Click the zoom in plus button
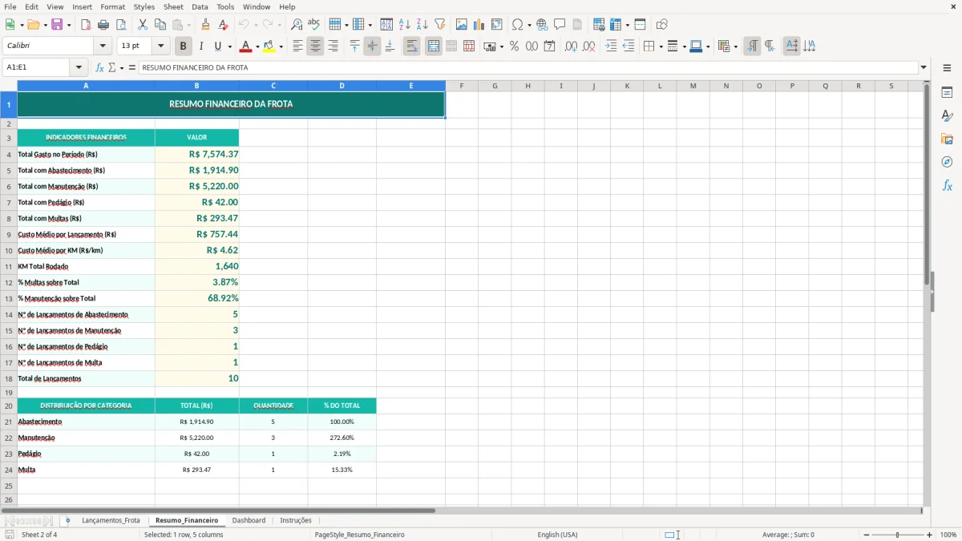 (x=929, y=535)
